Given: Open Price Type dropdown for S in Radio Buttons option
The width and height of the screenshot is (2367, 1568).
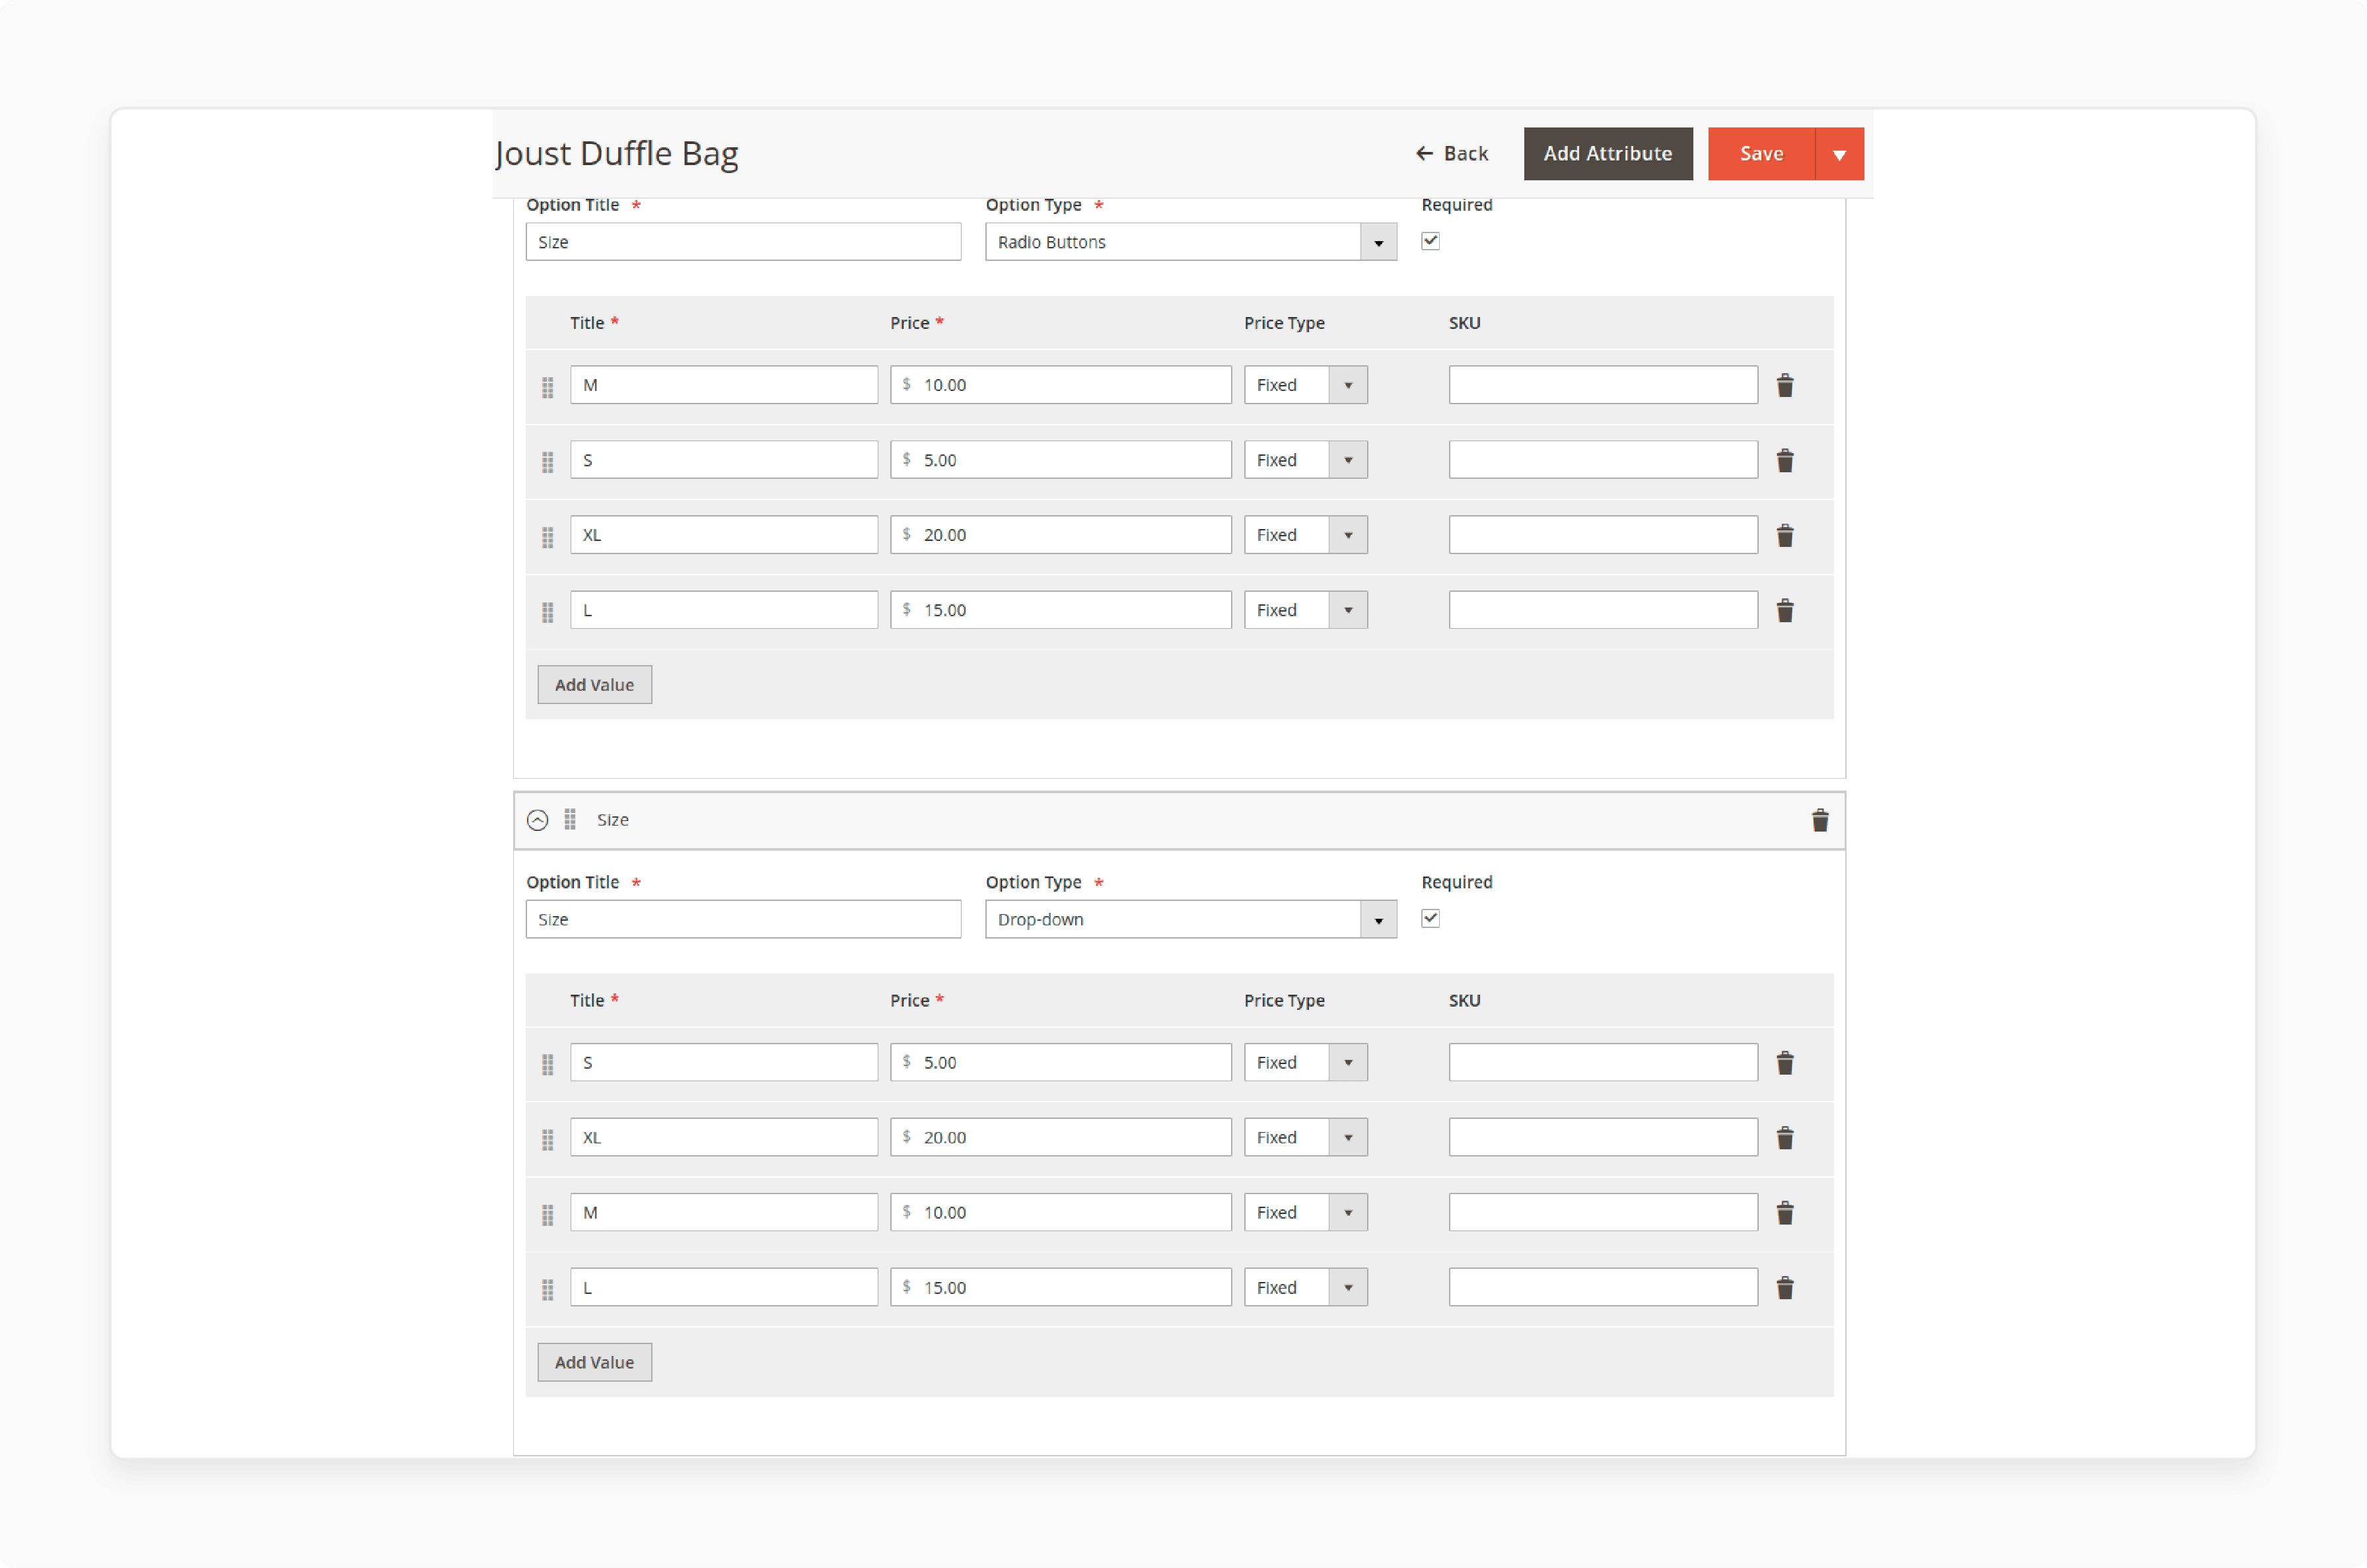Looking at the screenshot, I should pos(1305,460).
